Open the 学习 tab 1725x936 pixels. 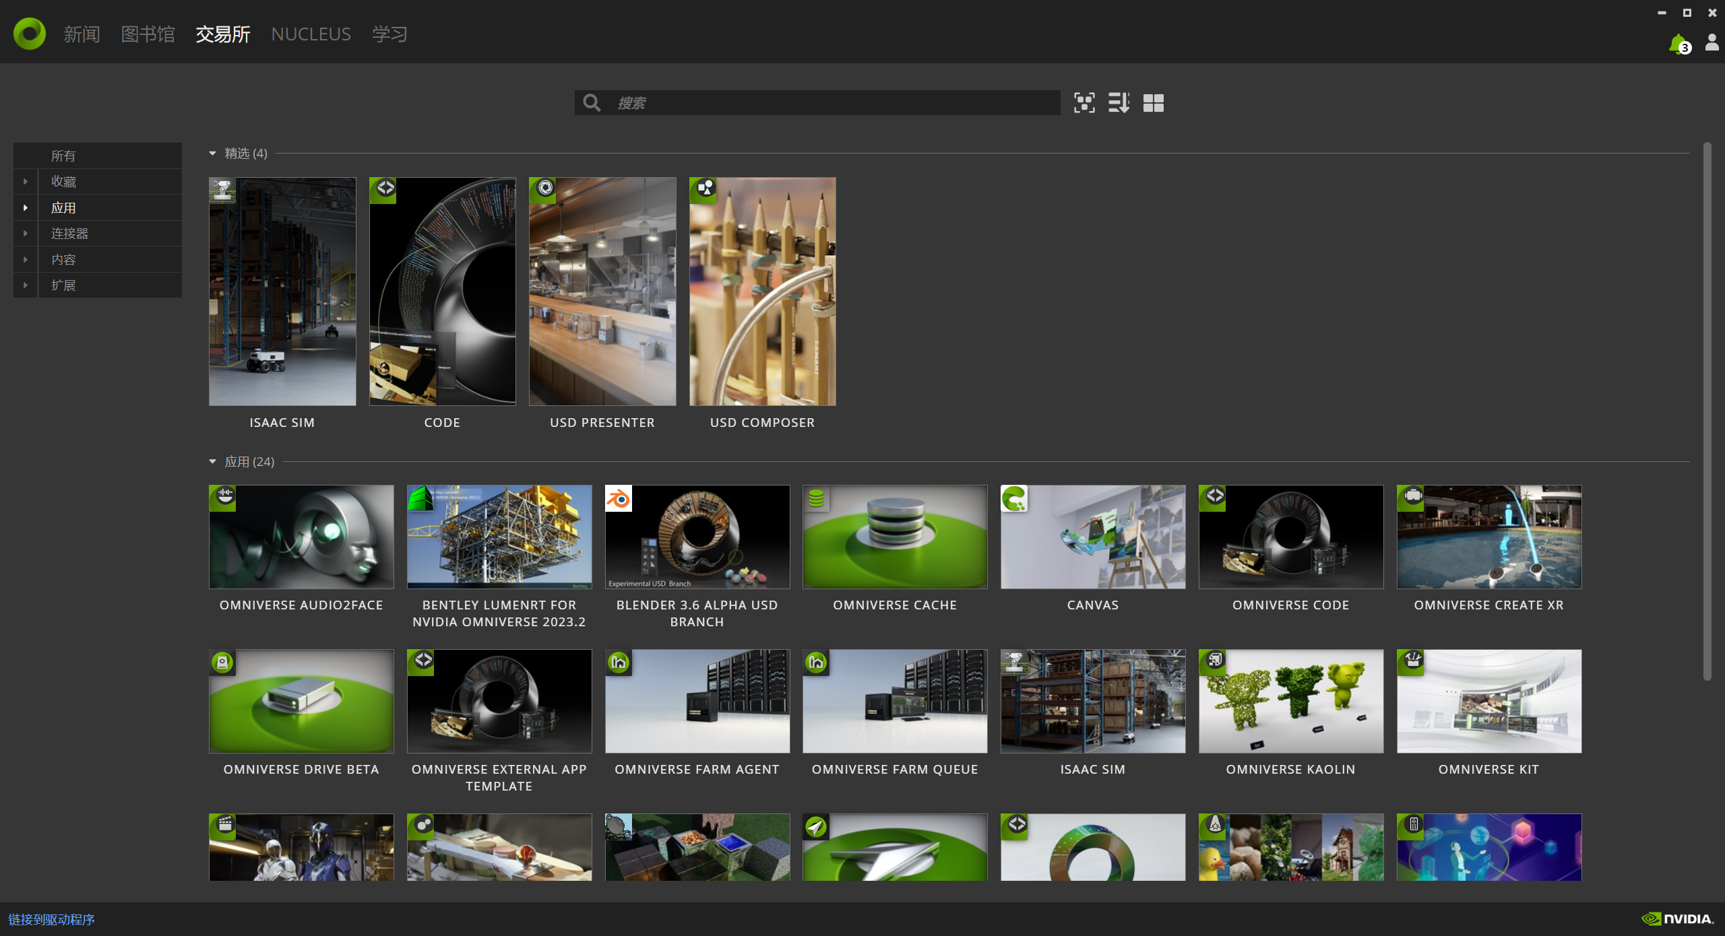389,34
